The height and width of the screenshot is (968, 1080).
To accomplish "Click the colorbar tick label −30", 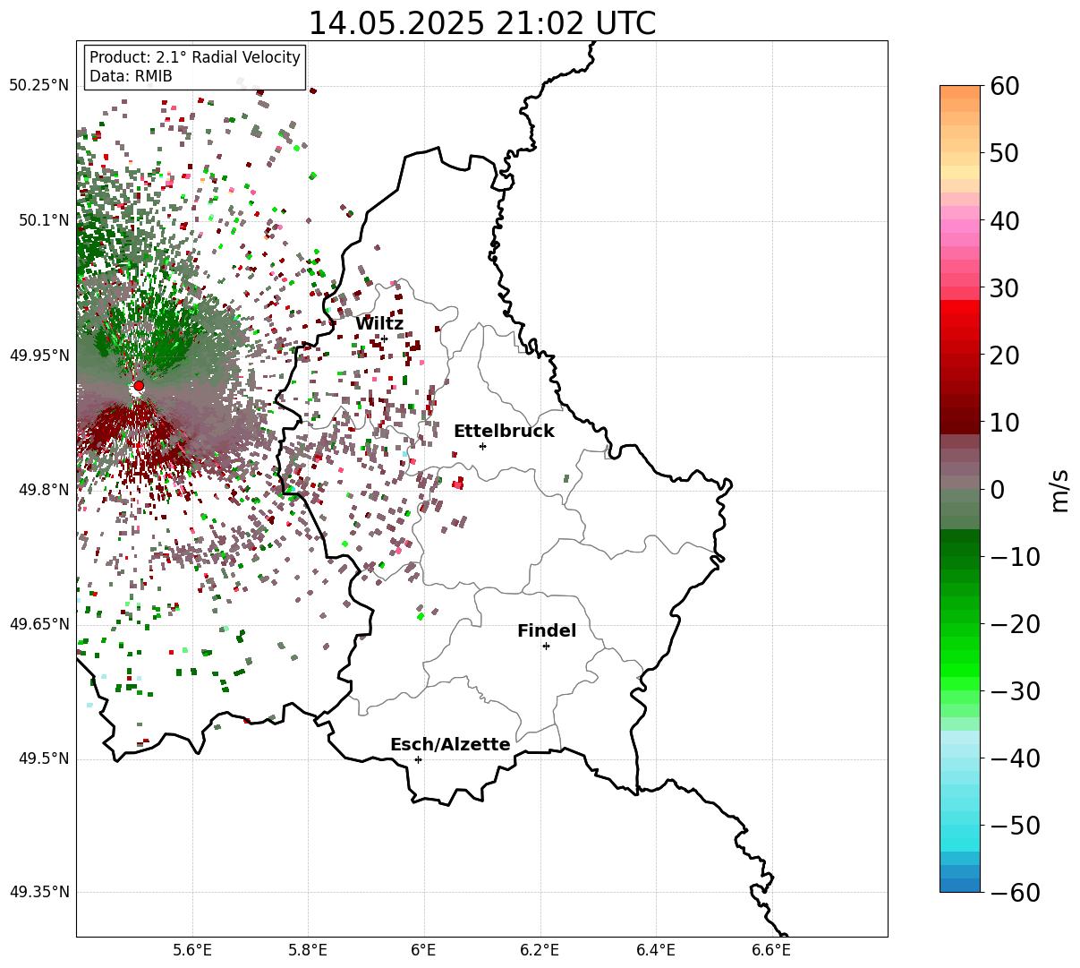I will (1015, 691).
